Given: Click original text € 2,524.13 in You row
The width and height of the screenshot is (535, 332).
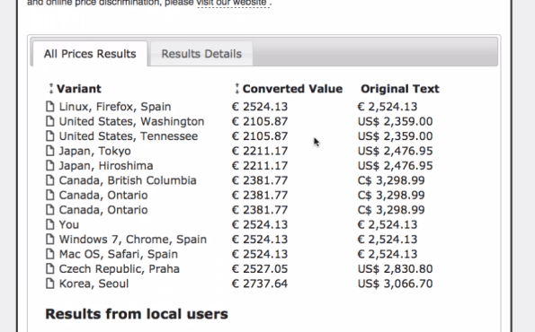Looking at the screenshot, I should tap(388, 224).
